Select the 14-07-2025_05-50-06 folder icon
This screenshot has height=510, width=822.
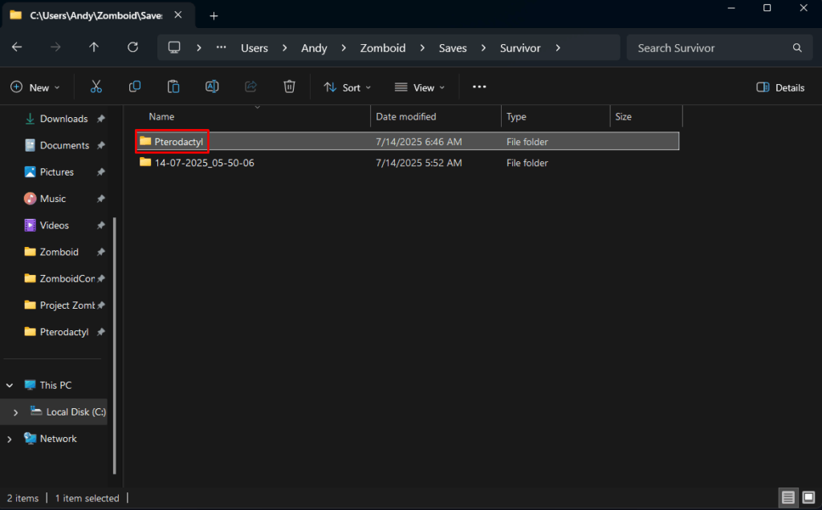pyautogui.click(x=145, y=162)
